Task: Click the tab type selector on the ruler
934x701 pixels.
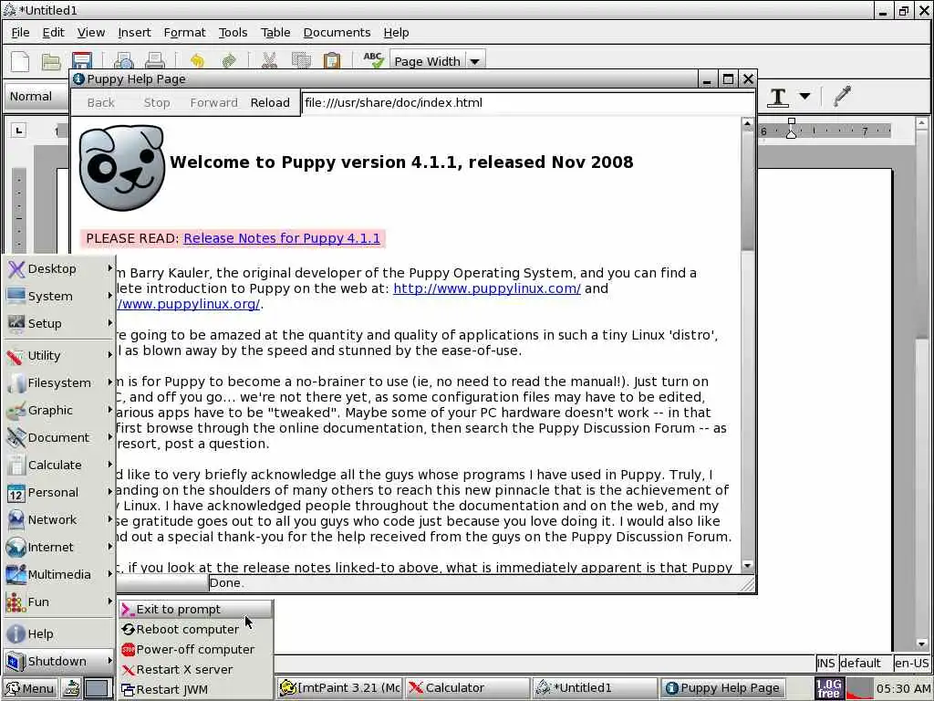Action: (x=19, y=131)
